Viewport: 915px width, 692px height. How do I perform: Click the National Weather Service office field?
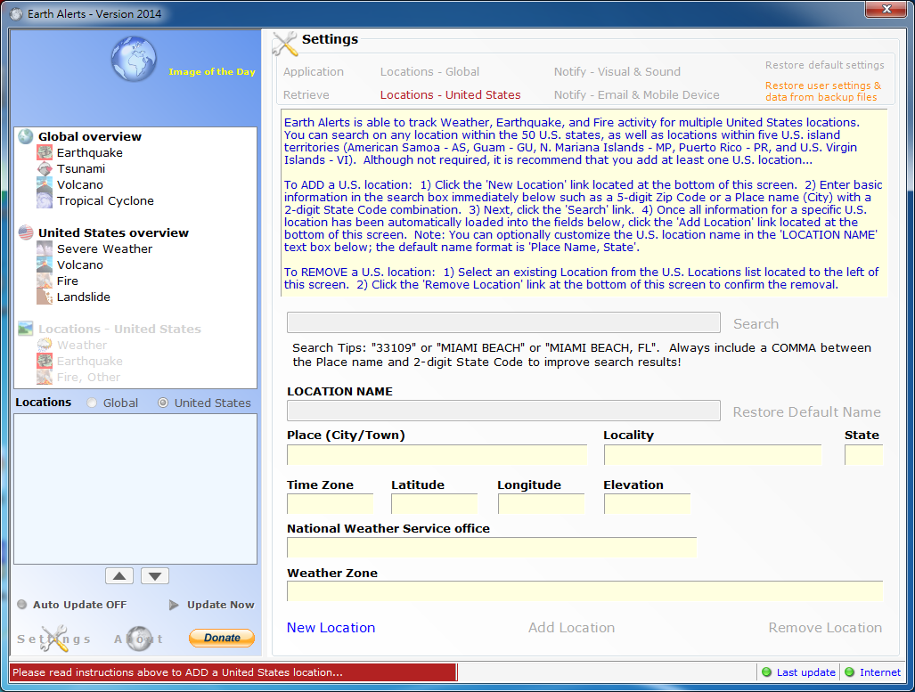pos(491,548)
